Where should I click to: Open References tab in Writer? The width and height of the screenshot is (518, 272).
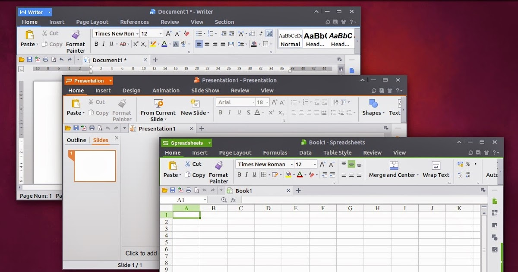point(134,22)
